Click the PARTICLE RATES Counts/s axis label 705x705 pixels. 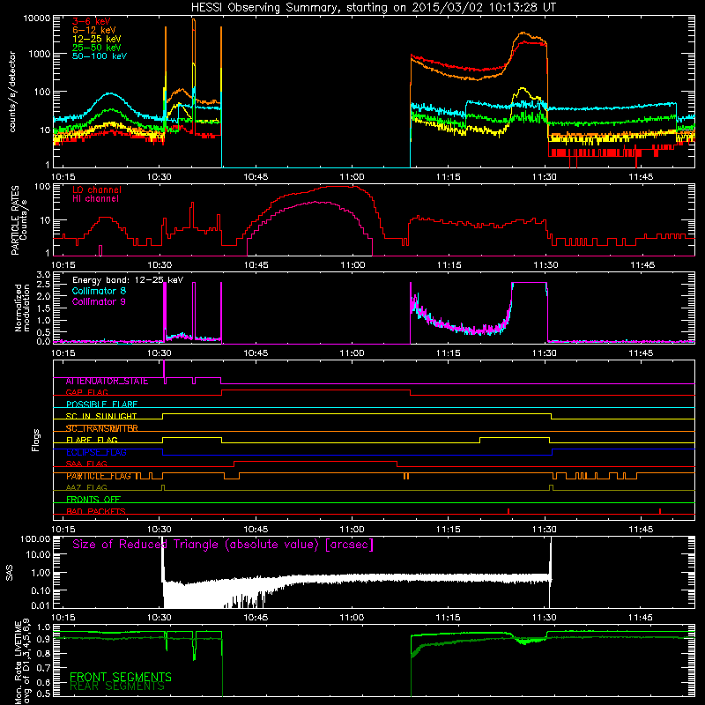(x=19, y=220)
